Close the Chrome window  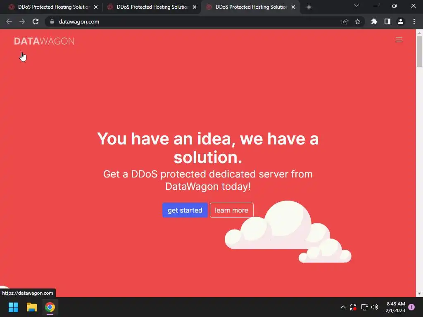pyautogui.click(x=413, y=6)
